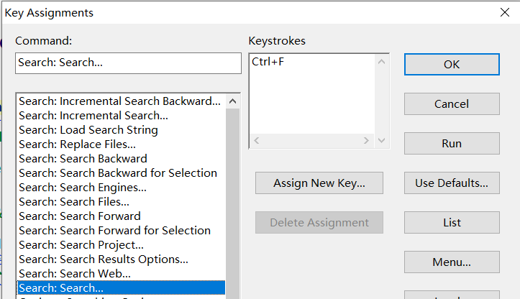Click the List button

click(x=452, y=222)
